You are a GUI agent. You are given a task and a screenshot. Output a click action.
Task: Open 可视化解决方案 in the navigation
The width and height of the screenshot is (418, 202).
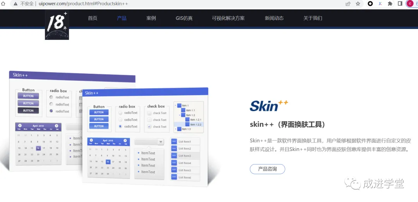[x=228, y=18]
